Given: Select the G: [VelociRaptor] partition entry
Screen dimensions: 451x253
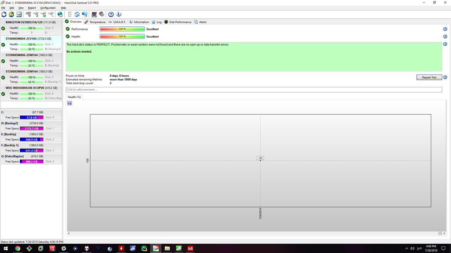Looking at the screenshot, I should [31, 159].
